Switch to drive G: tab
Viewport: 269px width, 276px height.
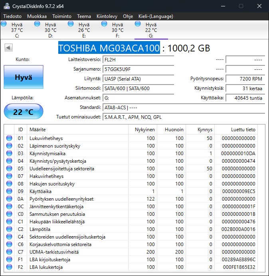(151, 30)
